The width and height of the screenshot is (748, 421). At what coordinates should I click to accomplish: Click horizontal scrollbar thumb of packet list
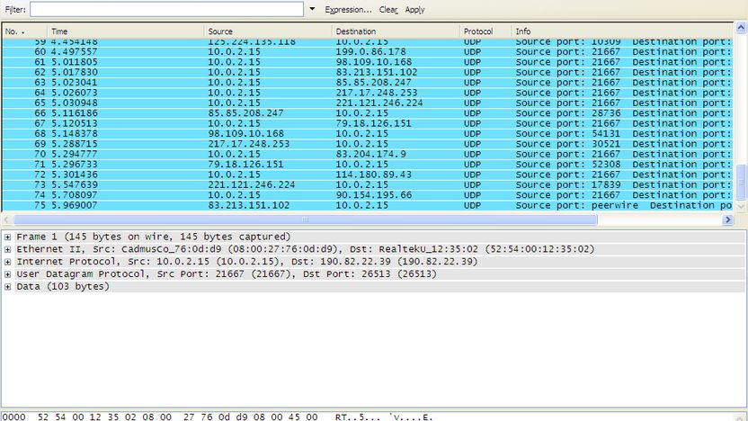coord(306,219)
